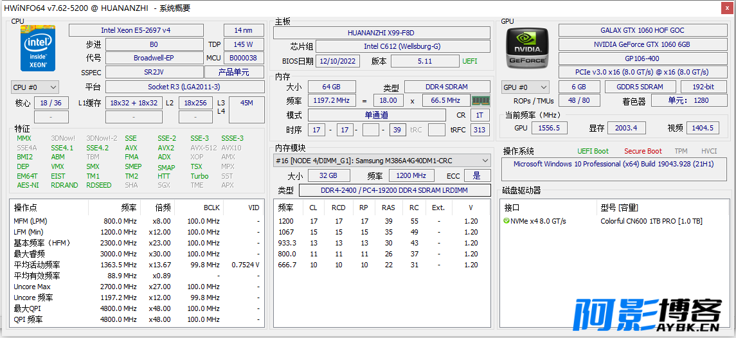Select the 基本频率 (HFM) operating point row

tap(136, 243)
